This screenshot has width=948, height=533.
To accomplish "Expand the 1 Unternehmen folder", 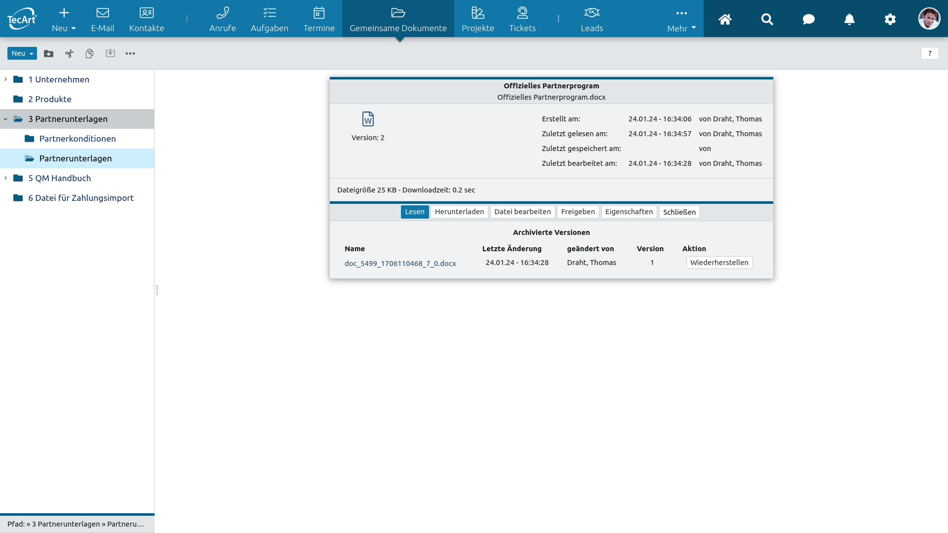I will click(x=5, y=79).
